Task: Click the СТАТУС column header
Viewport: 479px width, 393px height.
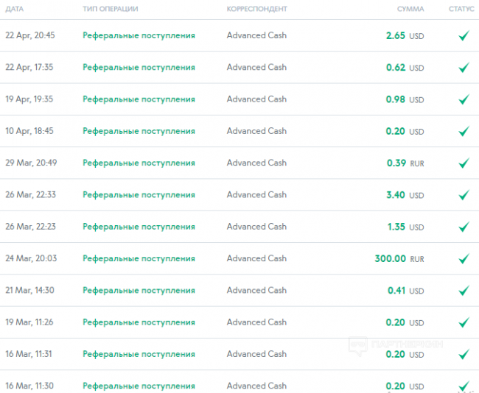Action: tap(461, 9)
